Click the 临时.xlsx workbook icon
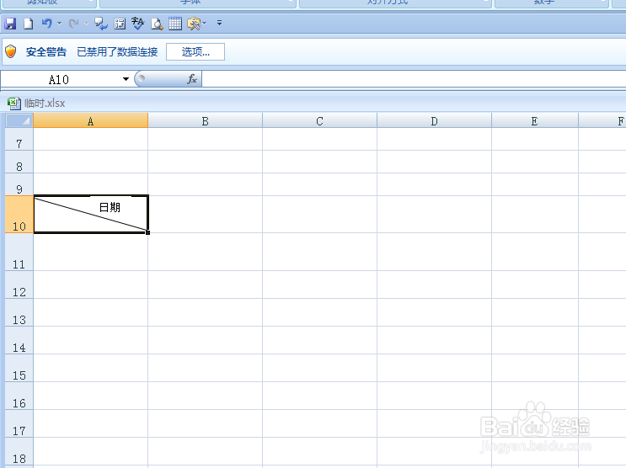626x468 pixels. tap(14, 104)
